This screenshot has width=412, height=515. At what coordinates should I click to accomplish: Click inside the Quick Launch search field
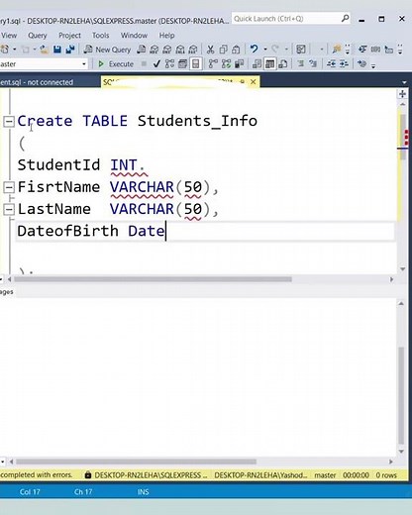click(286, 19)
